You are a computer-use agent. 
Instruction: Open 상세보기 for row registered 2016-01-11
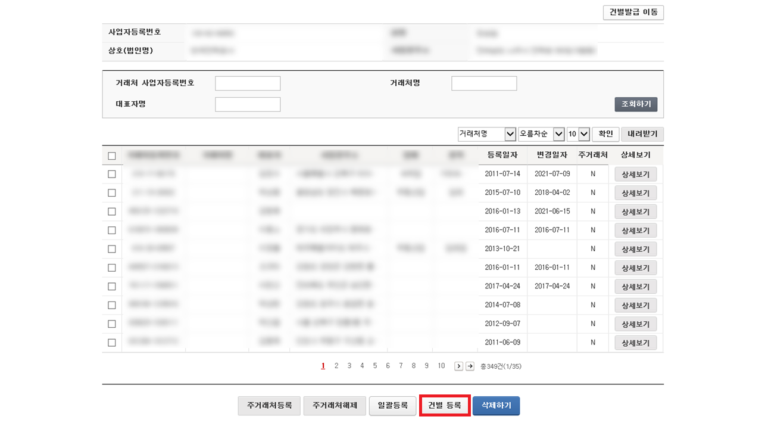(x=636, y=268)
